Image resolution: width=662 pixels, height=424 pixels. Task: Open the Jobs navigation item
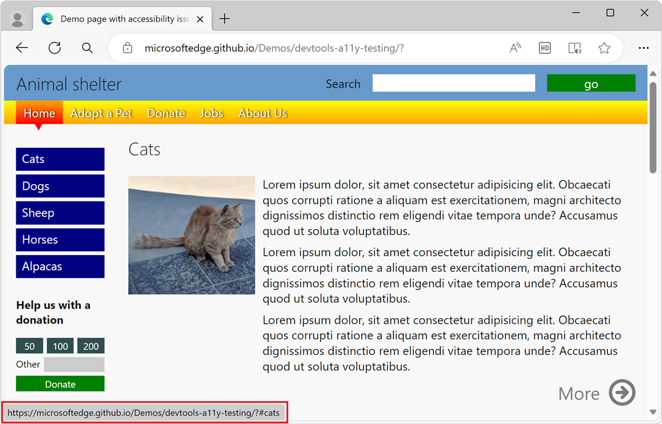tap(211, 113)
